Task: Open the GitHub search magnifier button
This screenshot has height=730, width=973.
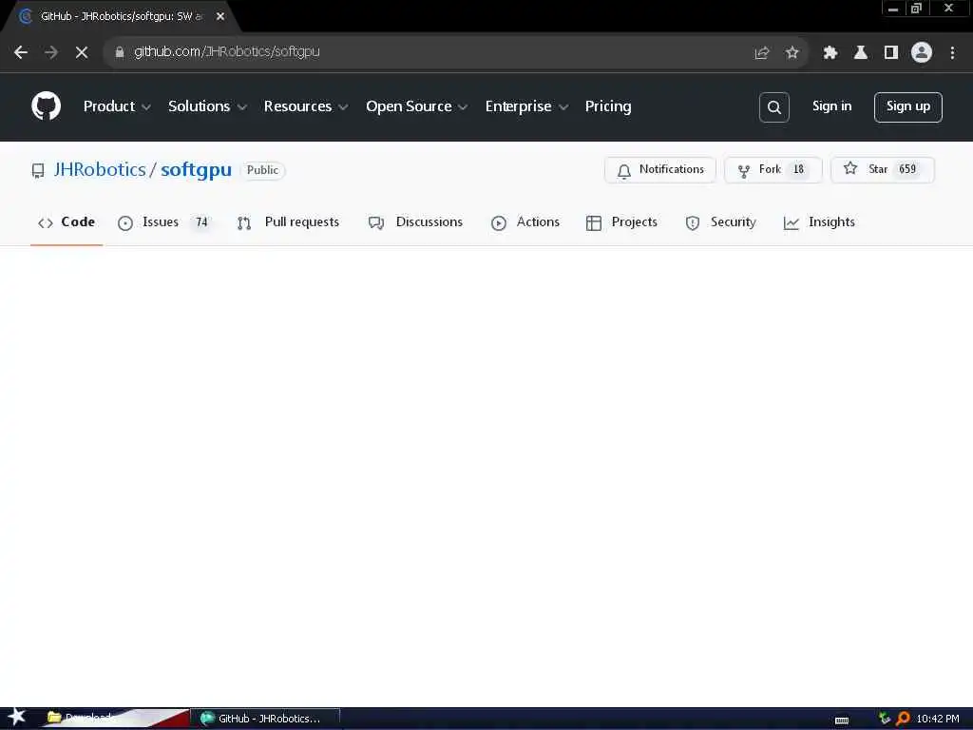Action: 773,107
